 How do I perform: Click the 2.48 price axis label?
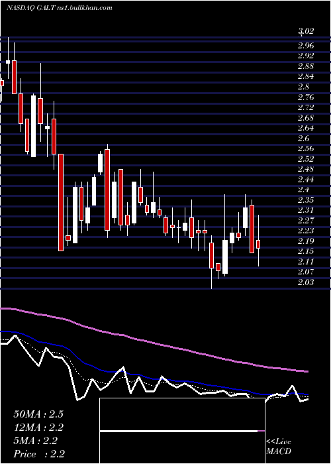point(306,169)
